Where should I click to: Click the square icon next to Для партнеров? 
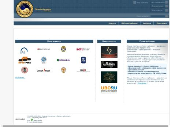[x=167, y=6]
